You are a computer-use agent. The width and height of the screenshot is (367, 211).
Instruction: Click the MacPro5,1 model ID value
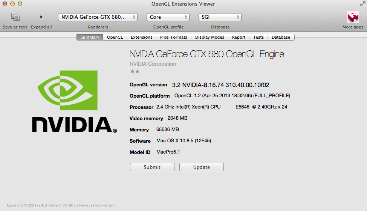(x=168, y=152)
